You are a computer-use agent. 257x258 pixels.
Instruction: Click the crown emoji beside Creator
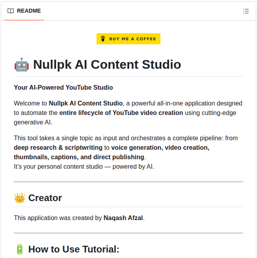[20, 198]
